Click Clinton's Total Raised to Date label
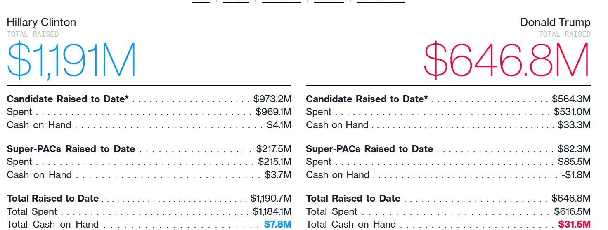Viewport: 608px width, 230px height. (53, 198)
